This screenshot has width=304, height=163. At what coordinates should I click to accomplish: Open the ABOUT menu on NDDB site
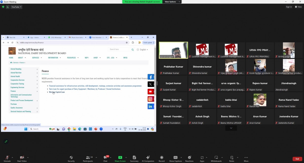pyautogui.click(x=22, y=58)
